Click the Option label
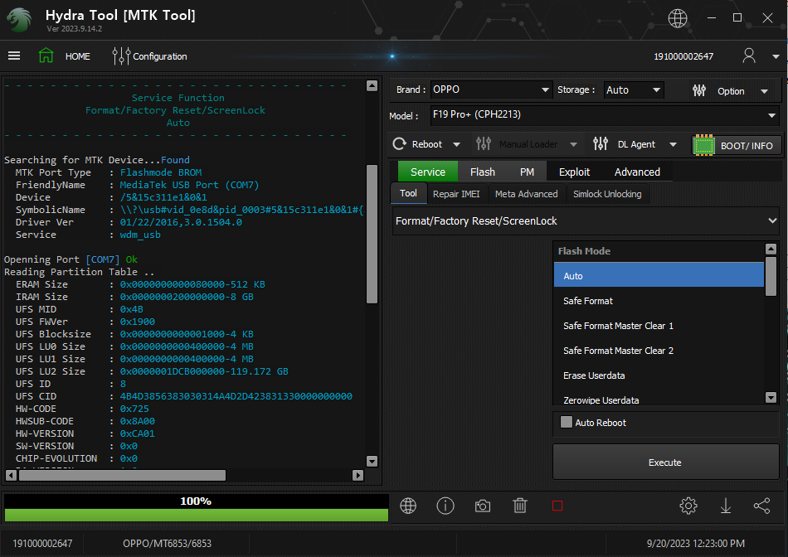Image resolution: width=788 pixels, height=557 pixels. pyautogui.click(x=731, y=91)
